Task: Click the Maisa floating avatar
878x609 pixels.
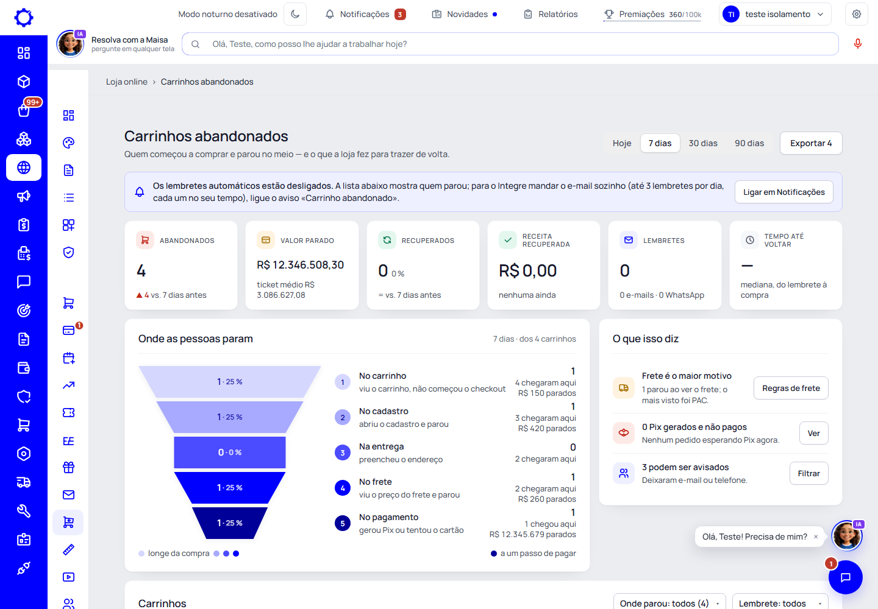Action: click(847, 536)
